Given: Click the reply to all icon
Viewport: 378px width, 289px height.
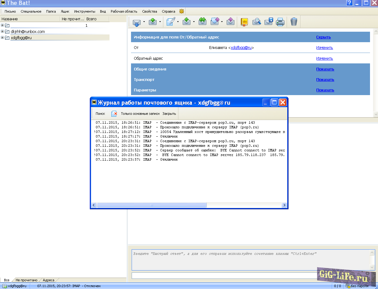Looking at the screenshot, I should 202,22.
